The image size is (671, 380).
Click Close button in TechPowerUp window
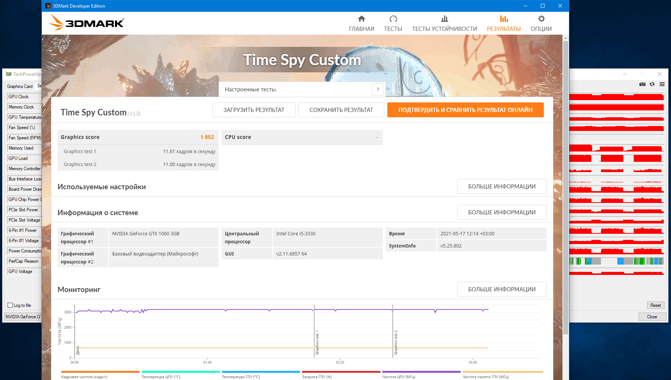[x=652, y=317]
